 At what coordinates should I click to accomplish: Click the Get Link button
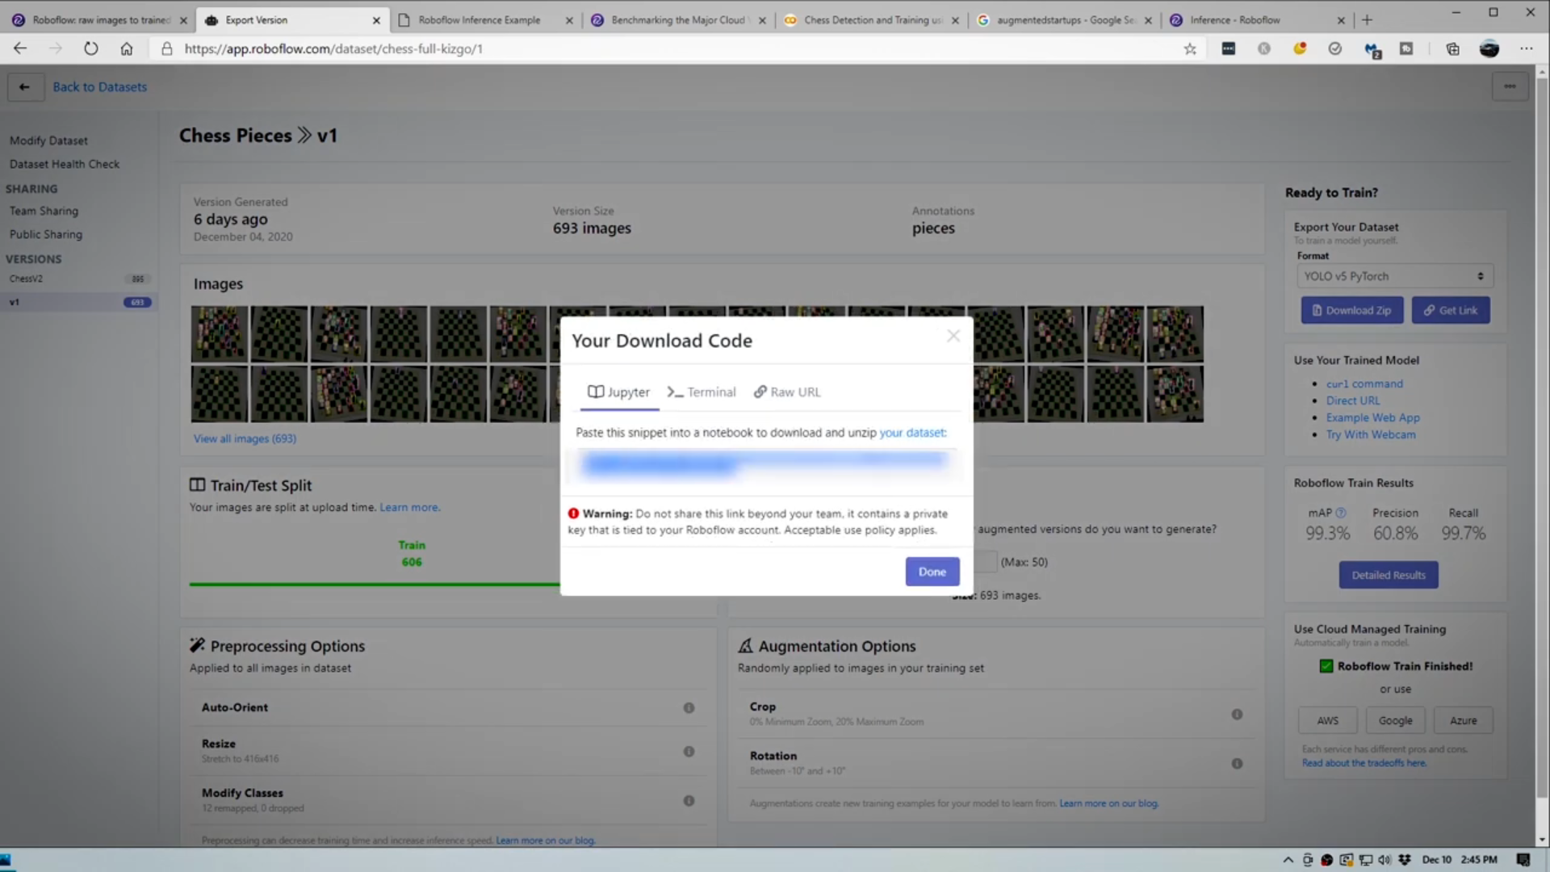(1451, 310)
